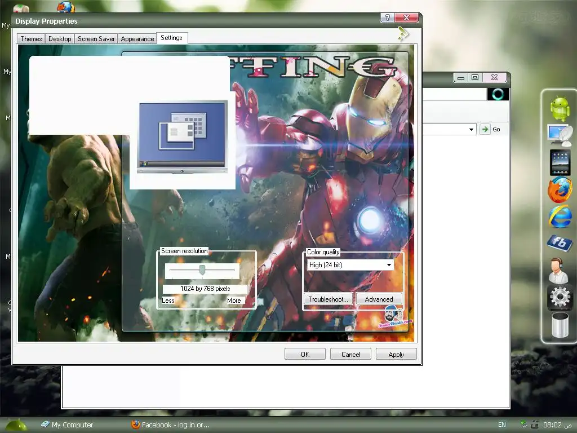Click the Troubleshoot... button
This screenshot has width=577, height=433.
(329, 299)
